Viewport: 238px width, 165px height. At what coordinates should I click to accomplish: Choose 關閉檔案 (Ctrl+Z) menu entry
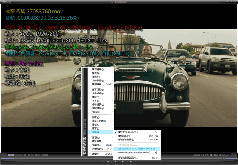101,84
